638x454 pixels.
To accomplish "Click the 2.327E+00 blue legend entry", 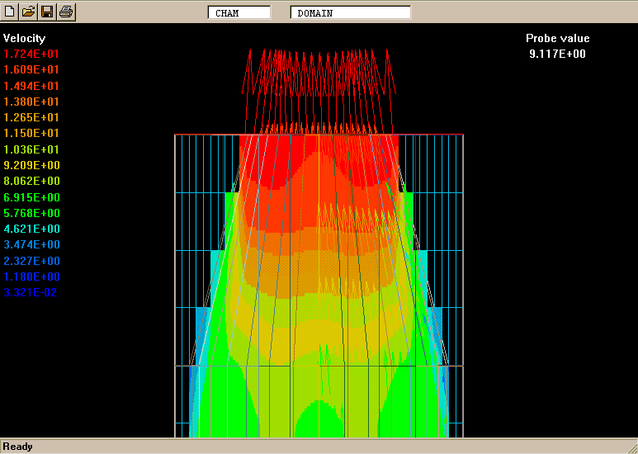I will [x=31, y=261].
